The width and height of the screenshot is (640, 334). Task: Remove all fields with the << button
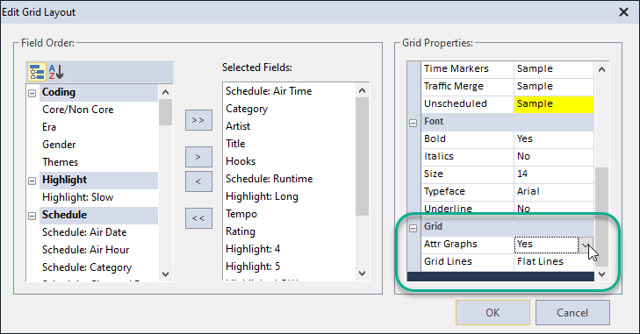[198, 218]
